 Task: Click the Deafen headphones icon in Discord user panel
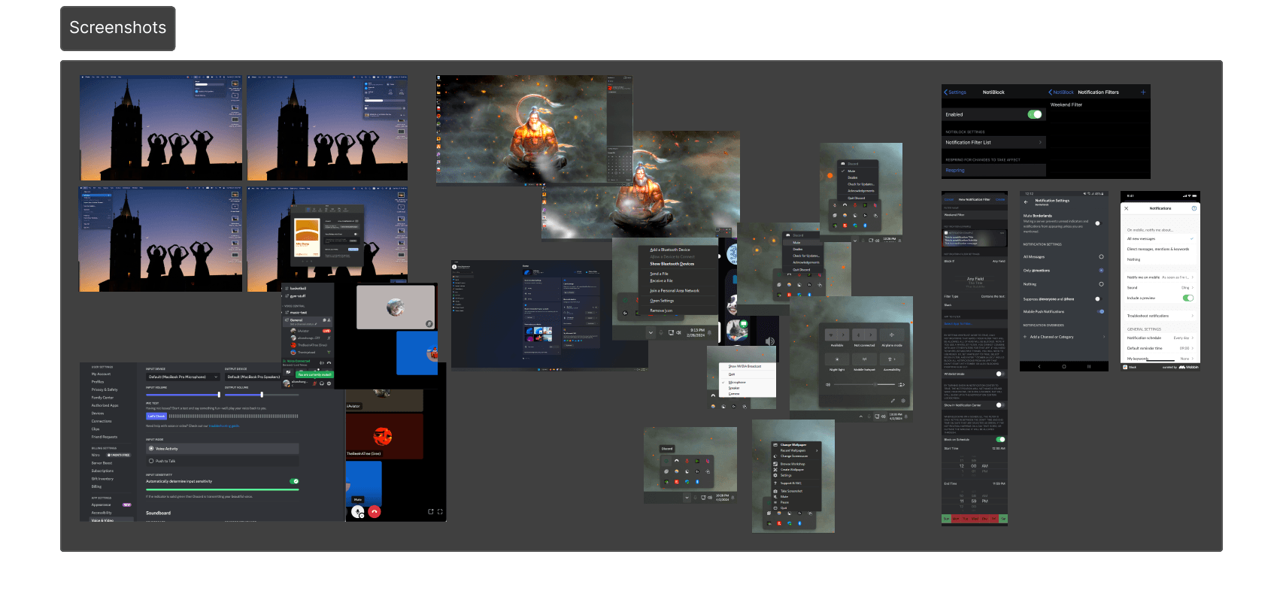tap(322, 383)
